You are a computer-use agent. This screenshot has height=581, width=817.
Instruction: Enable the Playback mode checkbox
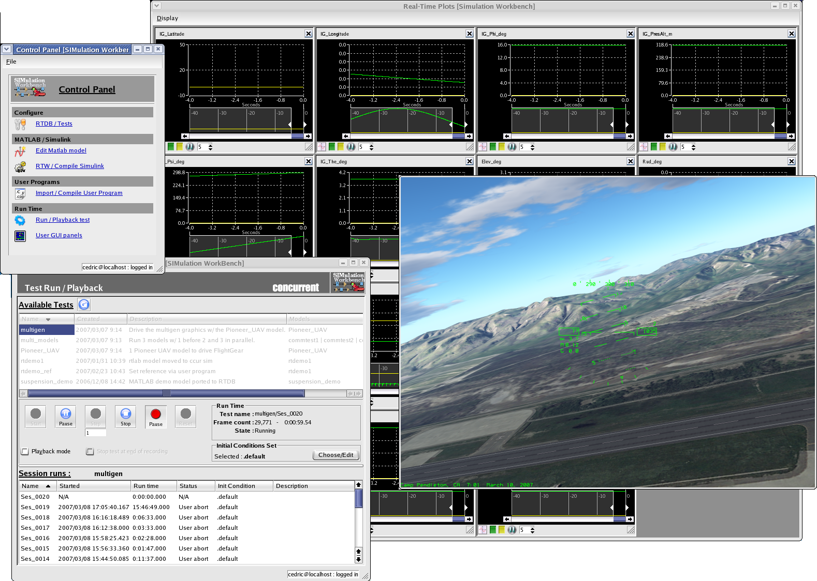point(25,451)
